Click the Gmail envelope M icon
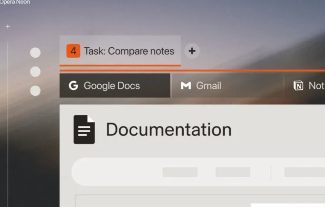Image resolution: width=325 pixels, height=207 pixels. 186,86
